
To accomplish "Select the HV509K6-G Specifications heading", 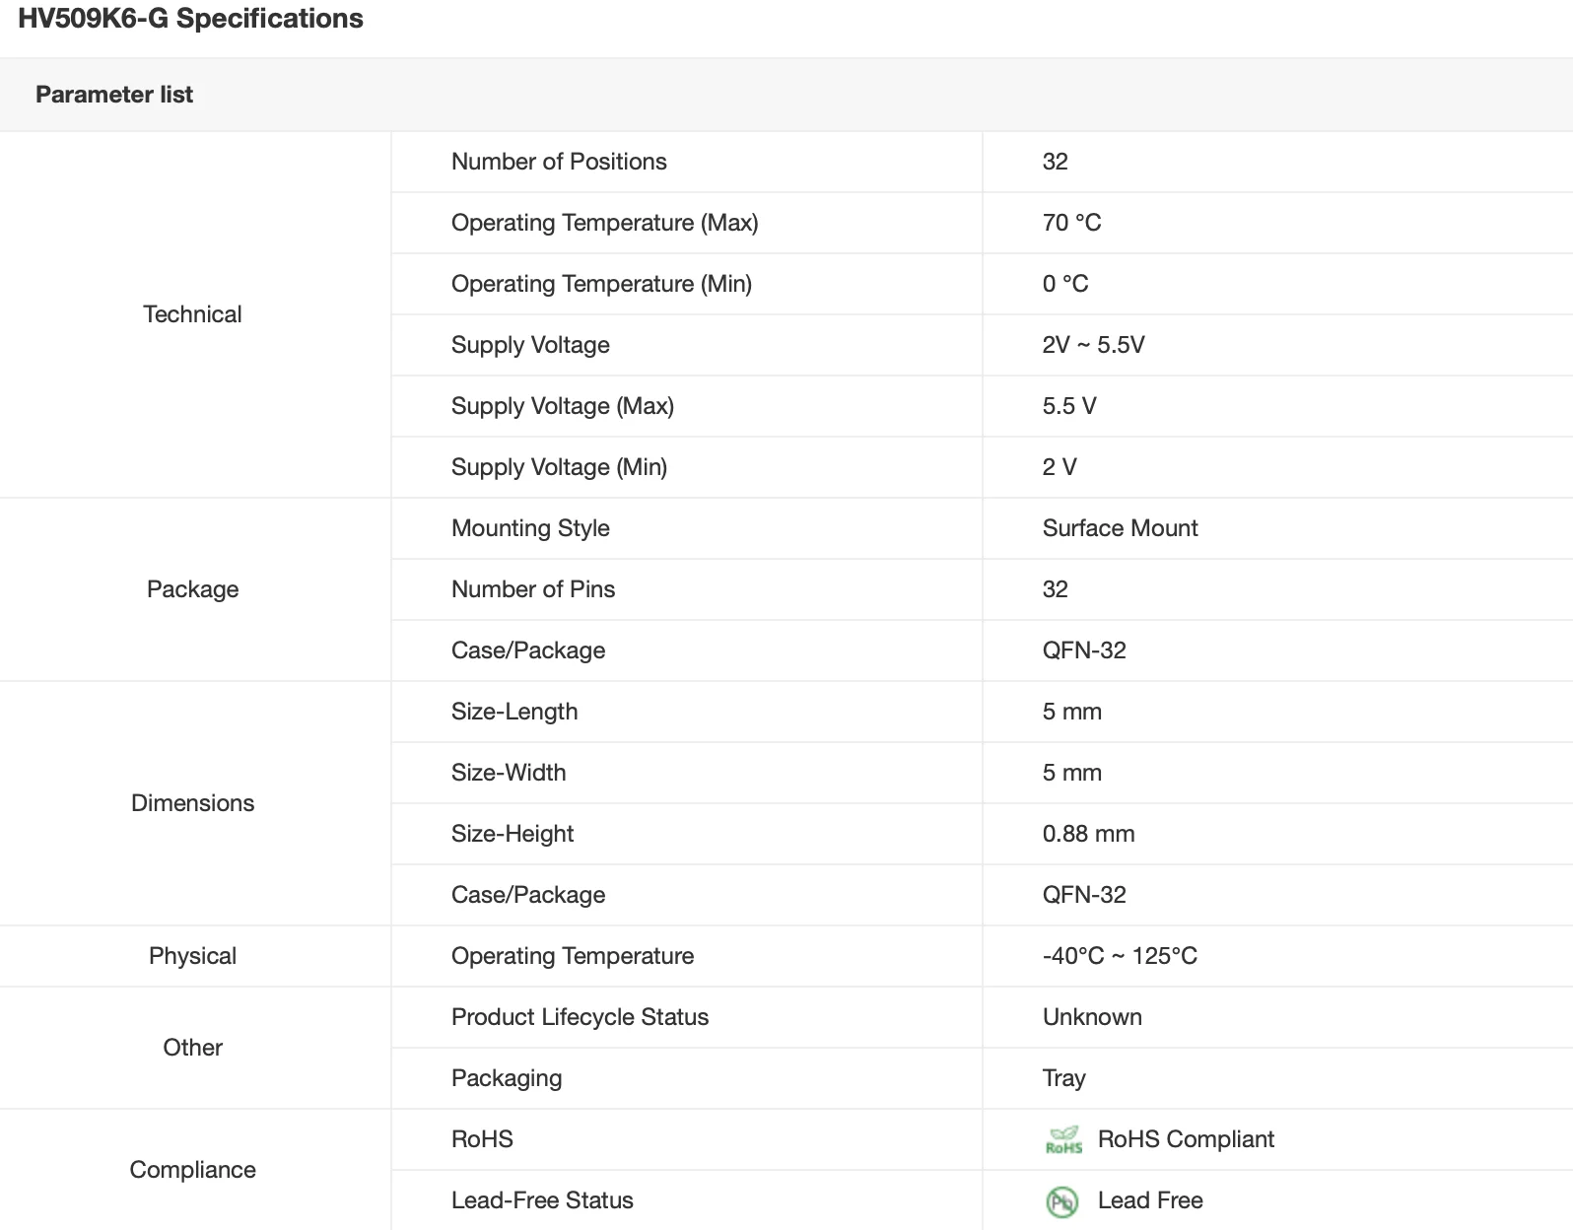I will [190, 19].
